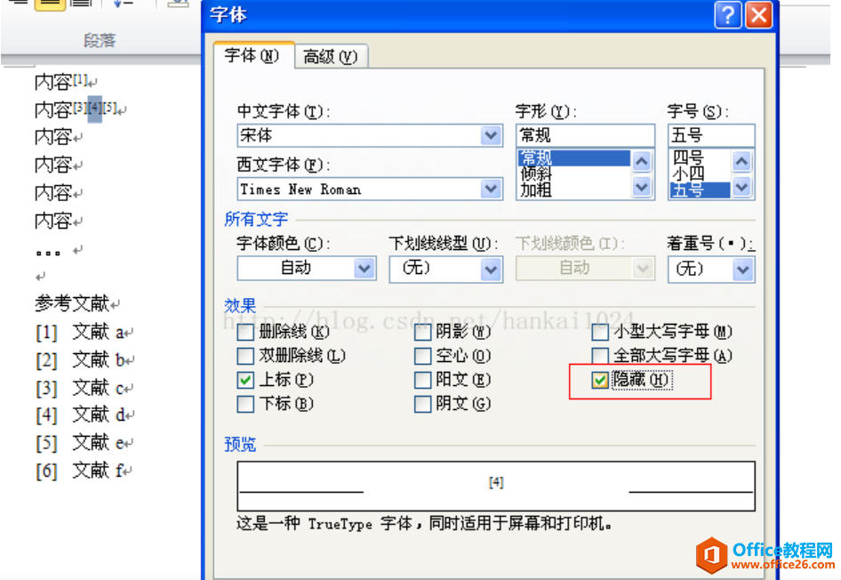Enable the 双删除线(L) checkbox
Image resolution: width=841 pixels, height=580 pixels.
(x=245, y=356)
